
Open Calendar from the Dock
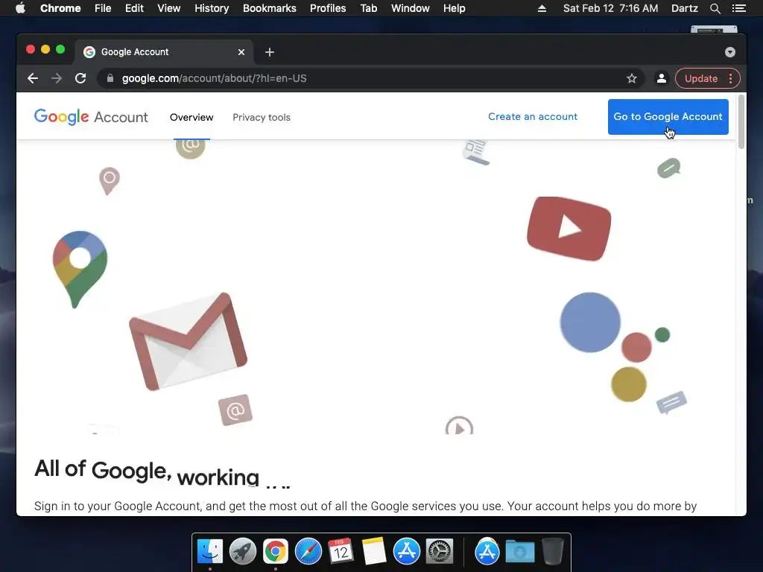click(x=341, y=552)
